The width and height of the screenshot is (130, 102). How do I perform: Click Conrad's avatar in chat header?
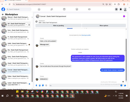(x=38, y=16)
